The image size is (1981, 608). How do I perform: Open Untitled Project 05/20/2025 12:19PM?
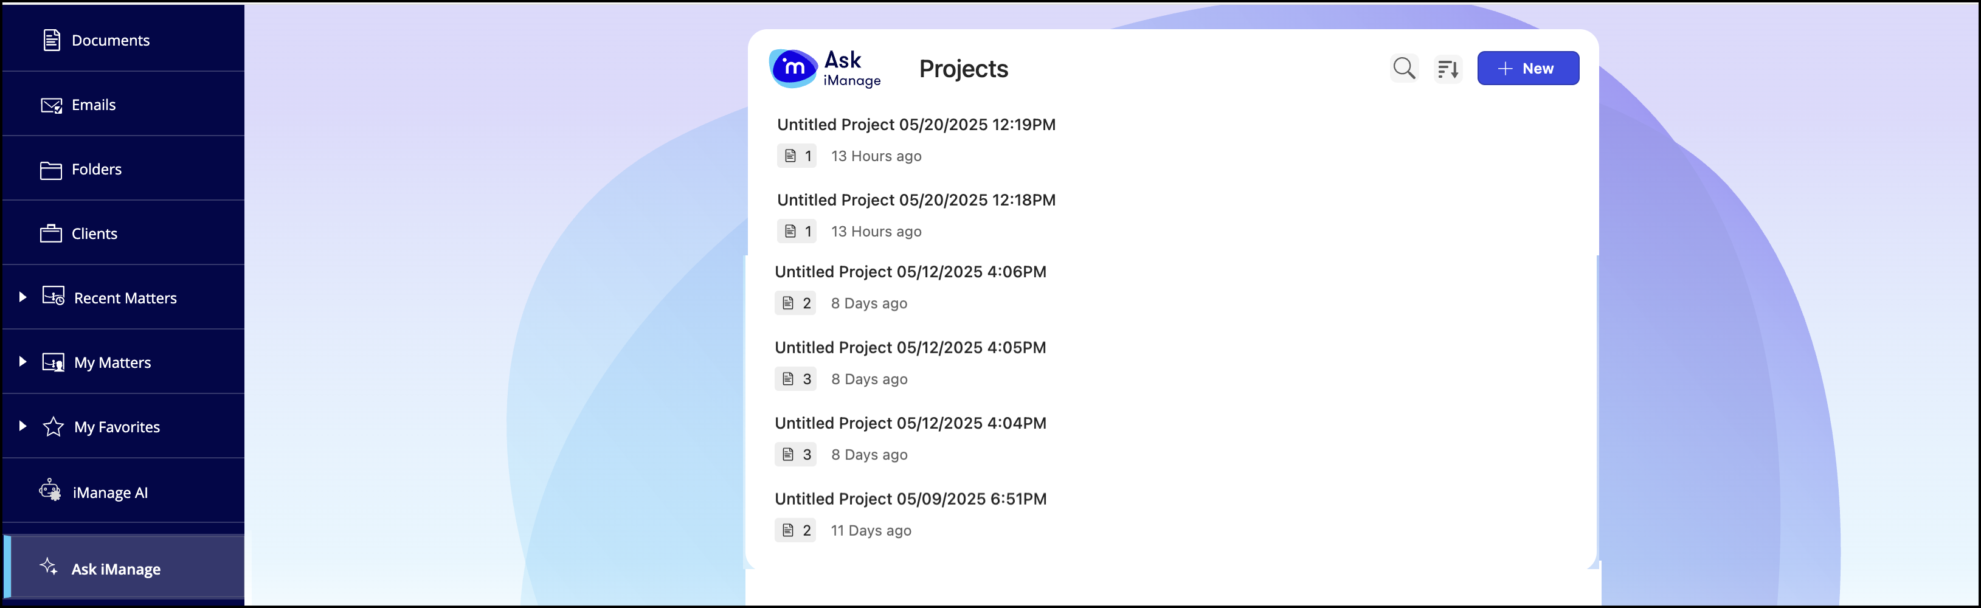915,125
